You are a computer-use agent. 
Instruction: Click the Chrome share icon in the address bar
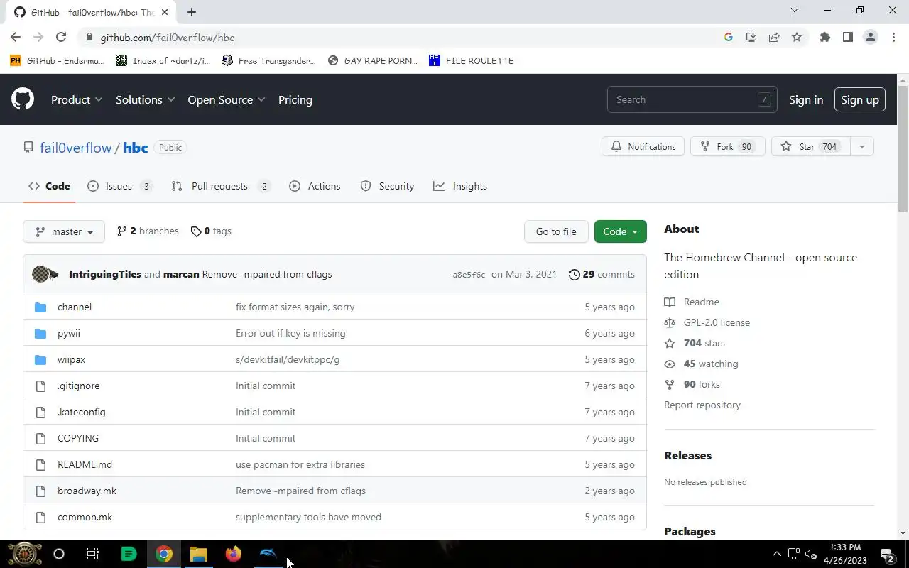(774, 38)
